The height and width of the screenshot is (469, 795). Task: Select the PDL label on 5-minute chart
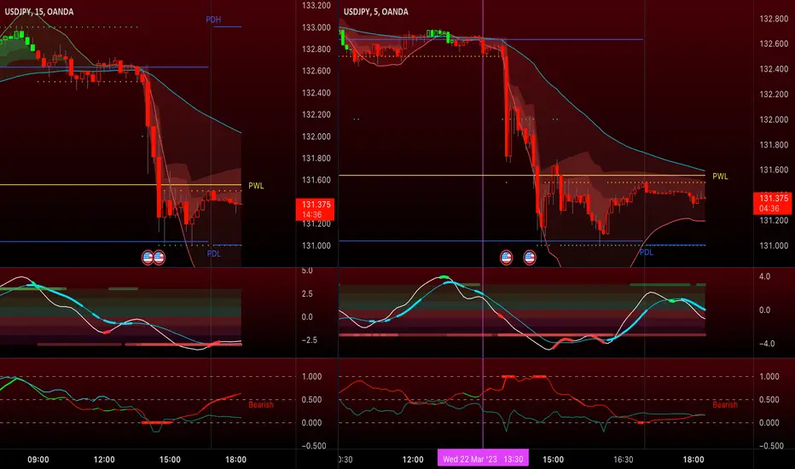point(647,252)
